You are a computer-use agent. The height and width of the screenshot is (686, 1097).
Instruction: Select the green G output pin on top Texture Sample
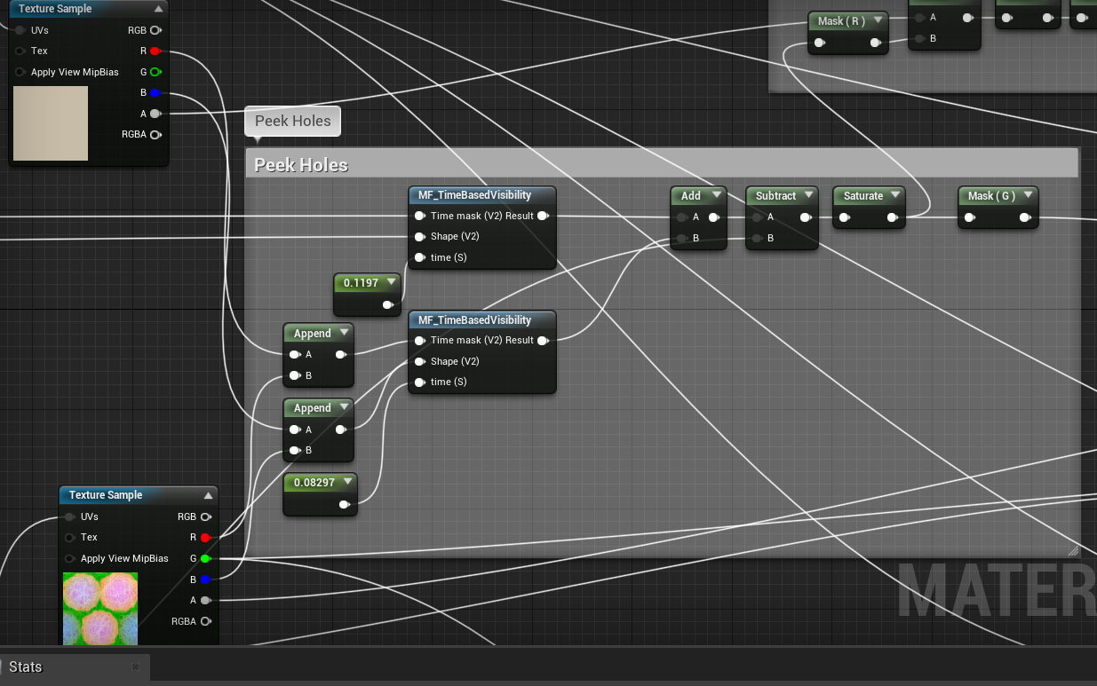coord(155,72)
